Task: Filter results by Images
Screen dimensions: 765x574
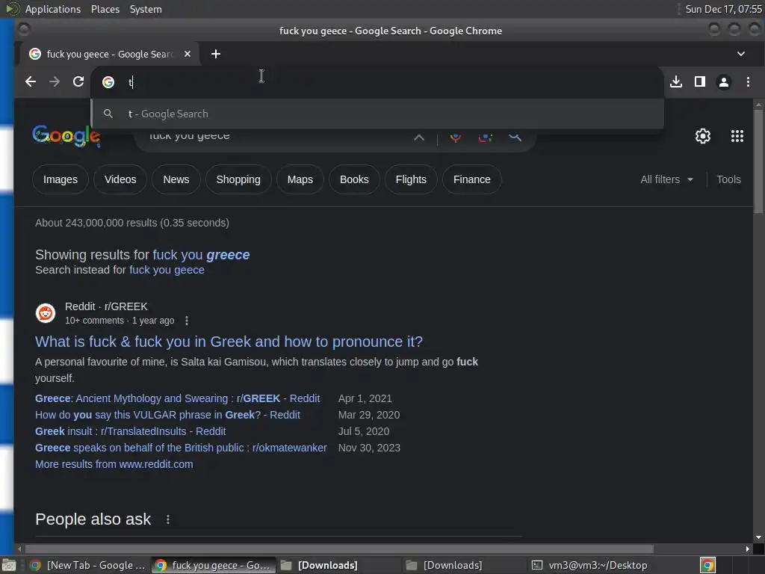Action: [61, 179]
